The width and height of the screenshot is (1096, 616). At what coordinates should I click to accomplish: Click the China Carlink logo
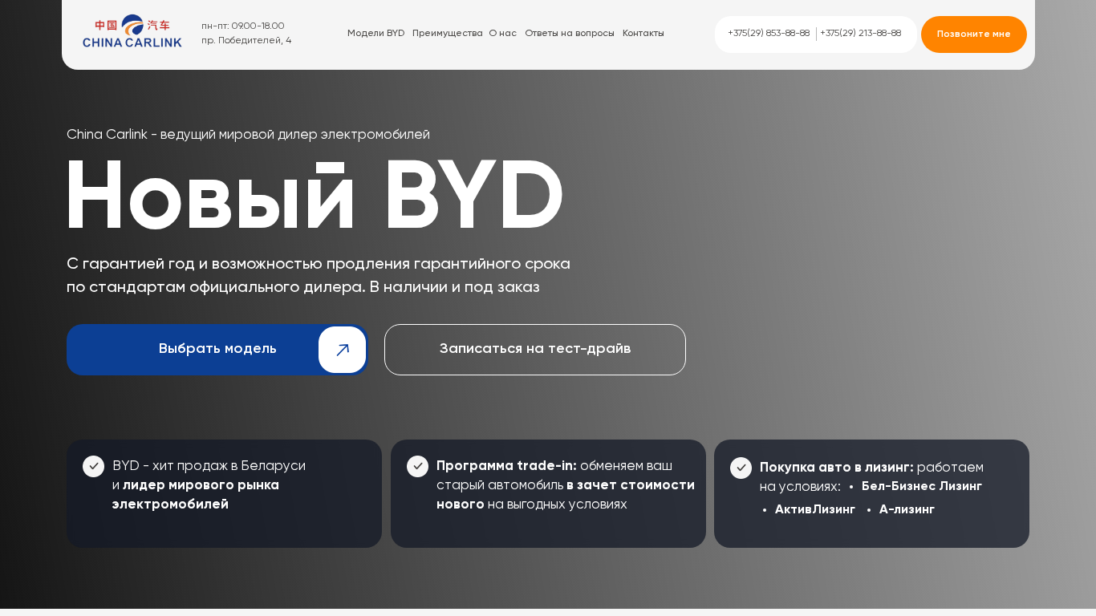click(132, 31)
